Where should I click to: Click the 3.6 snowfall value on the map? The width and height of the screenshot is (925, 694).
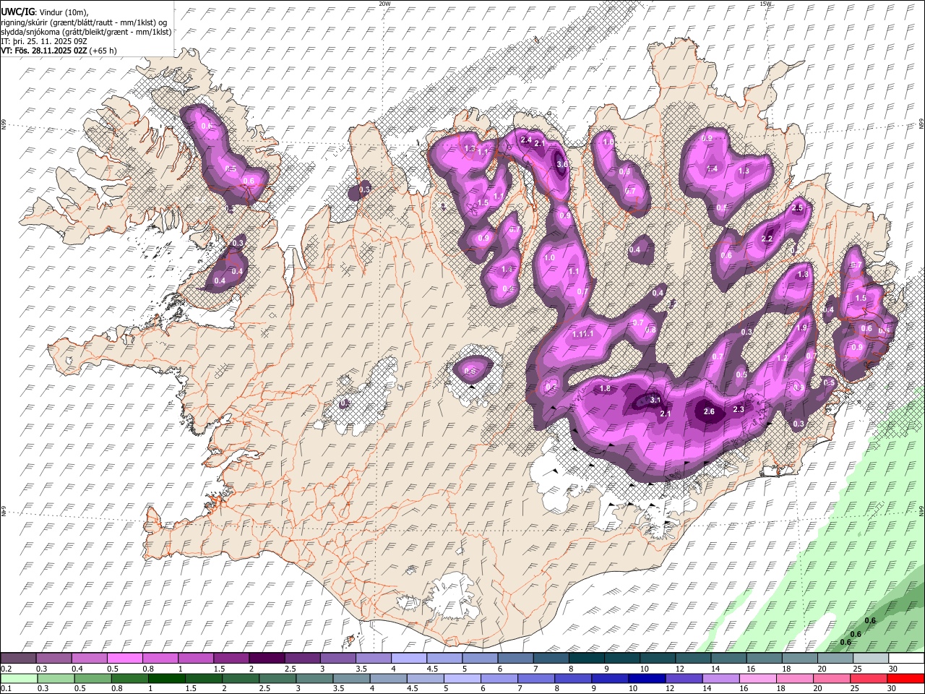tap(564, 165)
